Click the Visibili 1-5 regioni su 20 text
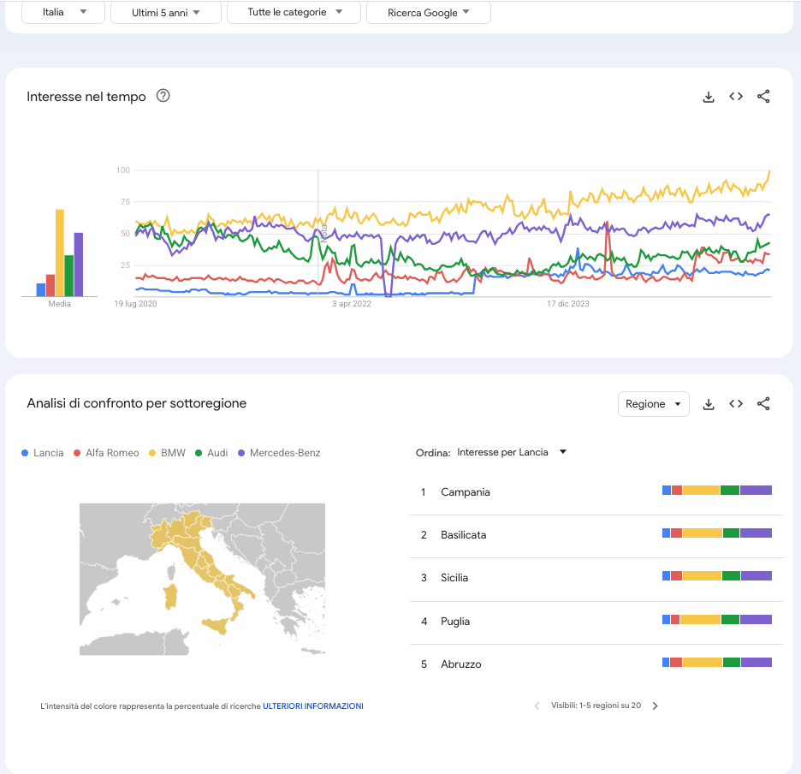Screen dimensions: 801x774 point(596,706)
